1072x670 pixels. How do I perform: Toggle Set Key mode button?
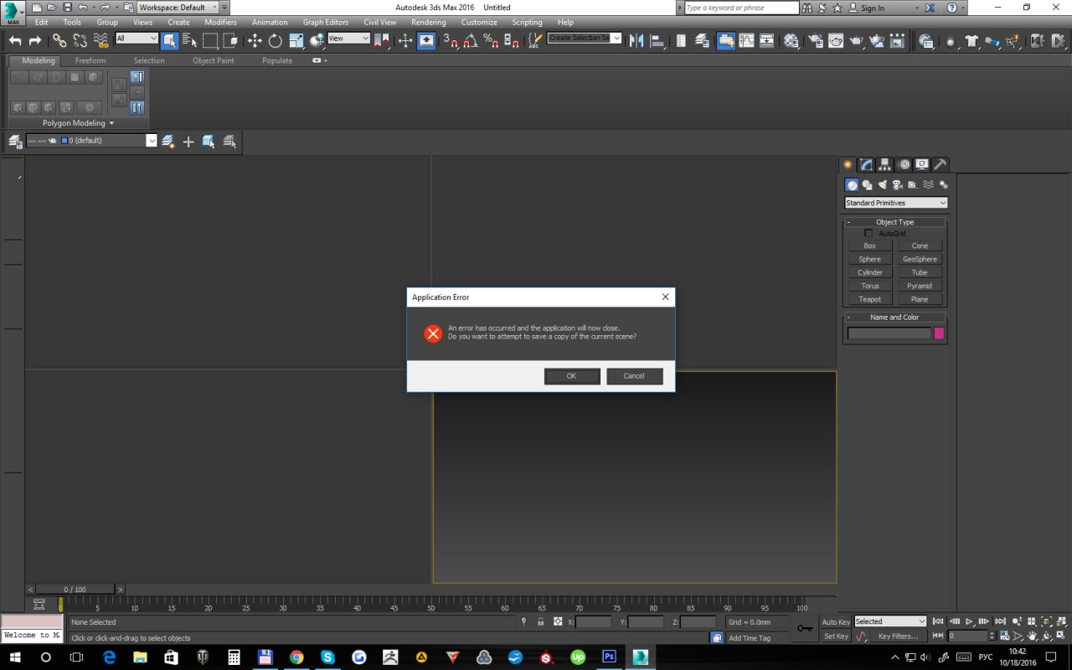pyautogui.click(x=836, y=636)
